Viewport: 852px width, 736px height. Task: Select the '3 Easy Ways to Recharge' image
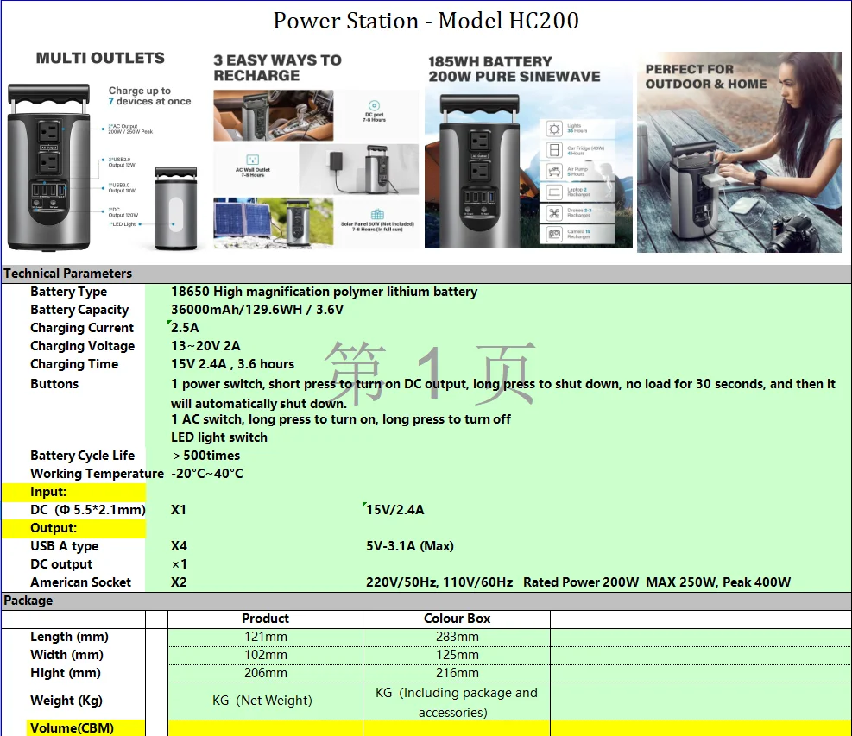click(x=316, y=150)
